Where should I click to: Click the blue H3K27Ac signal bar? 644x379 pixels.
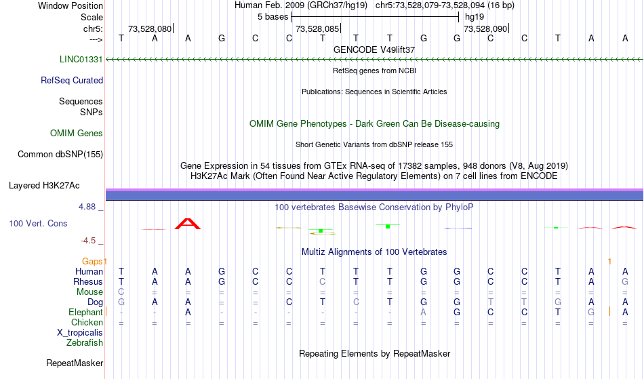pos(374,195)
